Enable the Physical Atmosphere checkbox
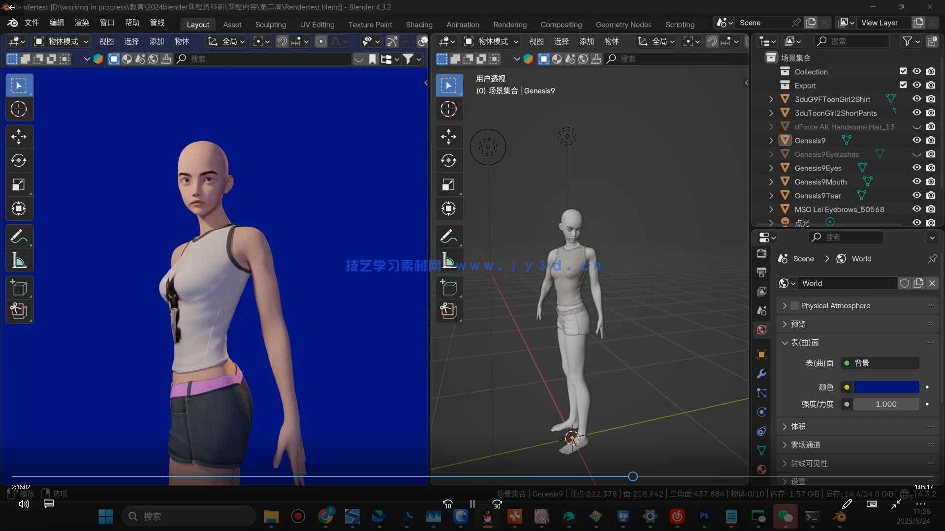Viewport: 945px width, 531px height. point(794,306)
